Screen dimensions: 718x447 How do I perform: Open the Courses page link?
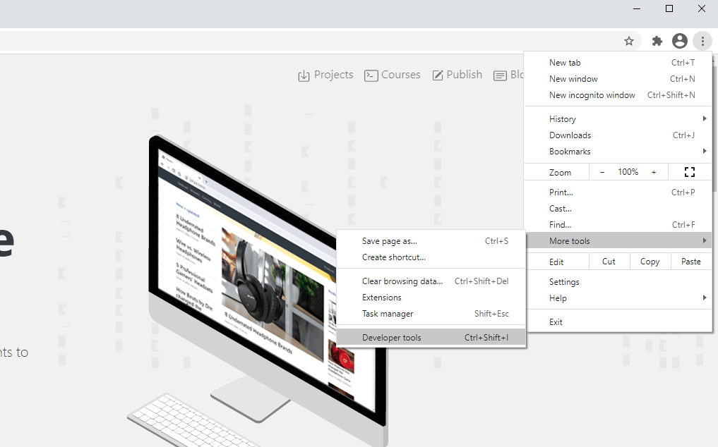coord(401,75)
